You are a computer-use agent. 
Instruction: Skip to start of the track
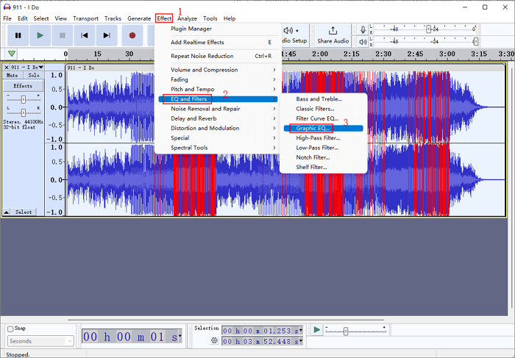tap(85, 35)
